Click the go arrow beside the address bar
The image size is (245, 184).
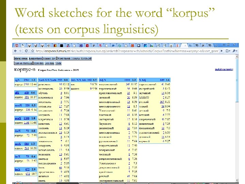pyautogui.click(x=222, y=51)
